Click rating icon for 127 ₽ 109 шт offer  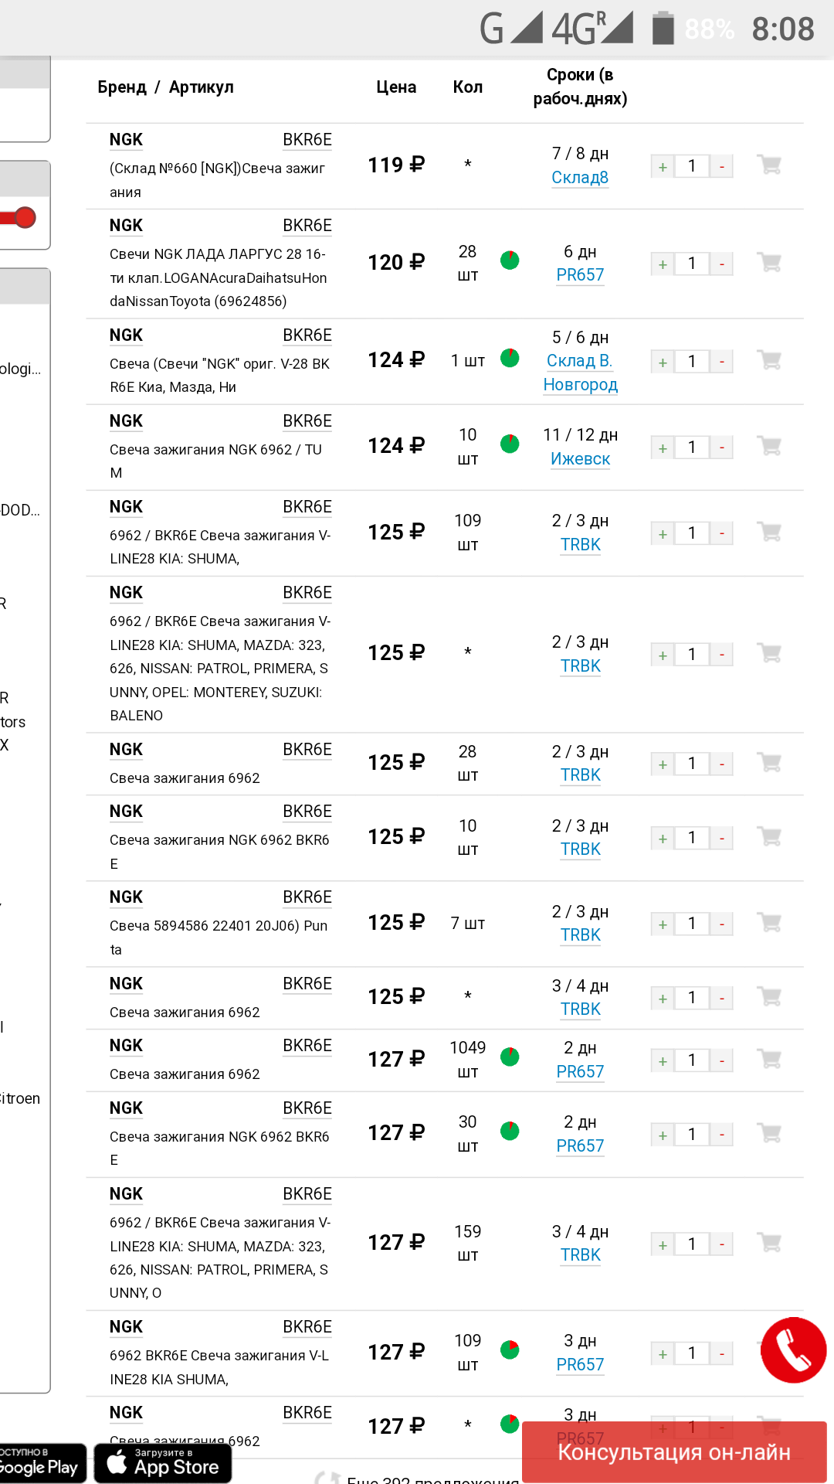[510, 1350]
